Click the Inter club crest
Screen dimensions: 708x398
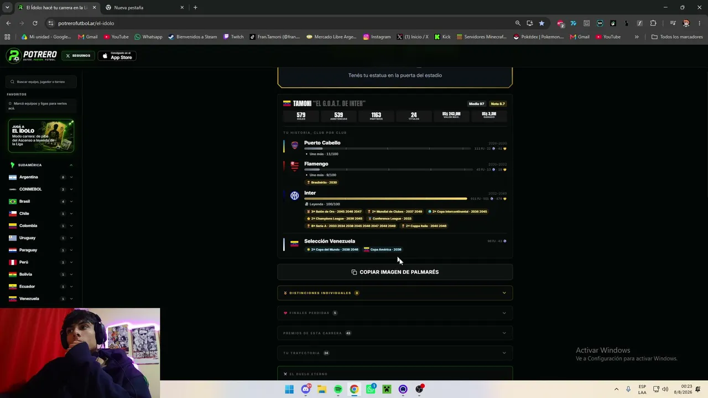click(295, 196)
